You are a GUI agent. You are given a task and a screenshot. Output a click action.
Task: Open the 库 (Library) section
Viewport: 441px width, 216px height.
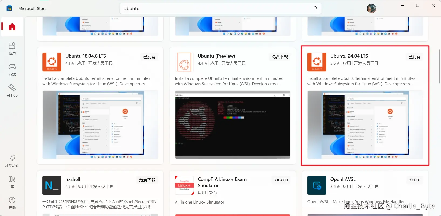tap(12, 182)
